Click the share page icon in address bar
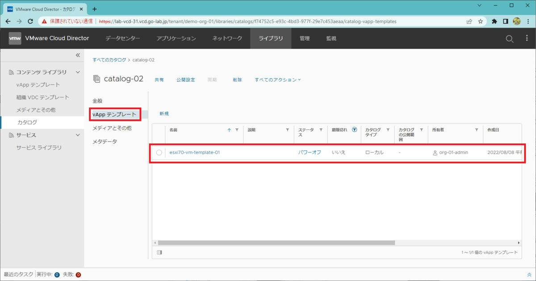536x281 pixels. click(x=469, y=21)
